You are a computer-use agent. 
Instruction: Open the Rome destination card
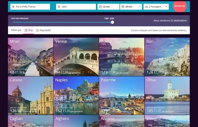click(122, 57)
